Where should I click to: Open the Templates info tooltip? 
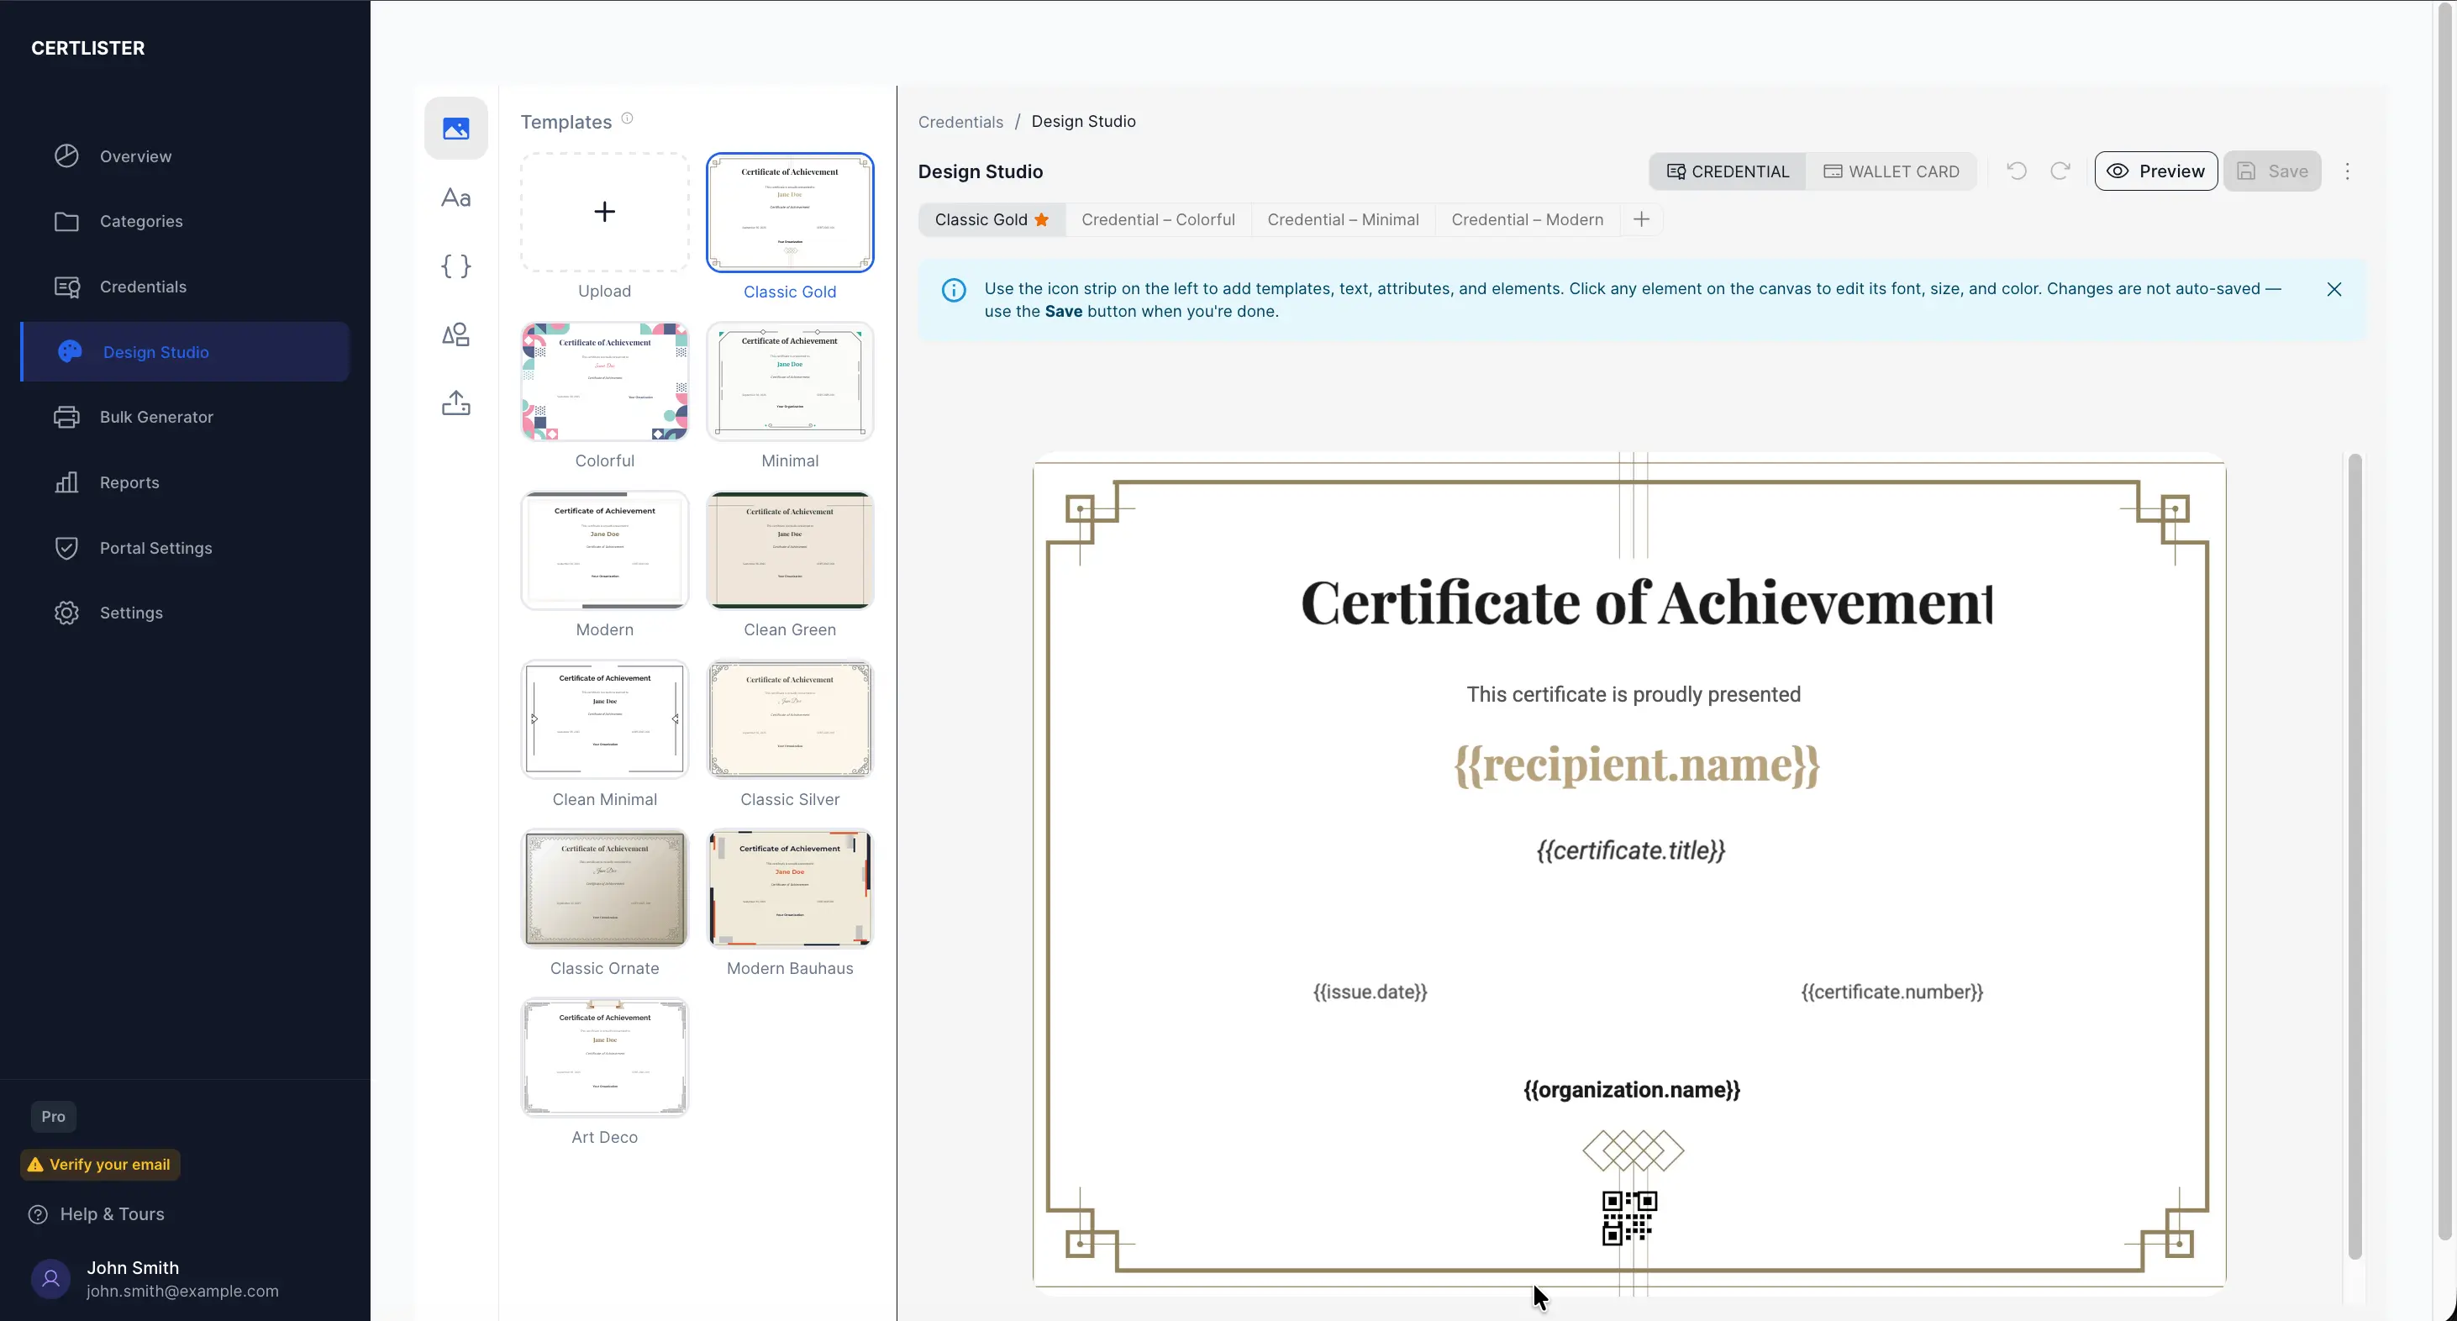click(x=627, y=118)
